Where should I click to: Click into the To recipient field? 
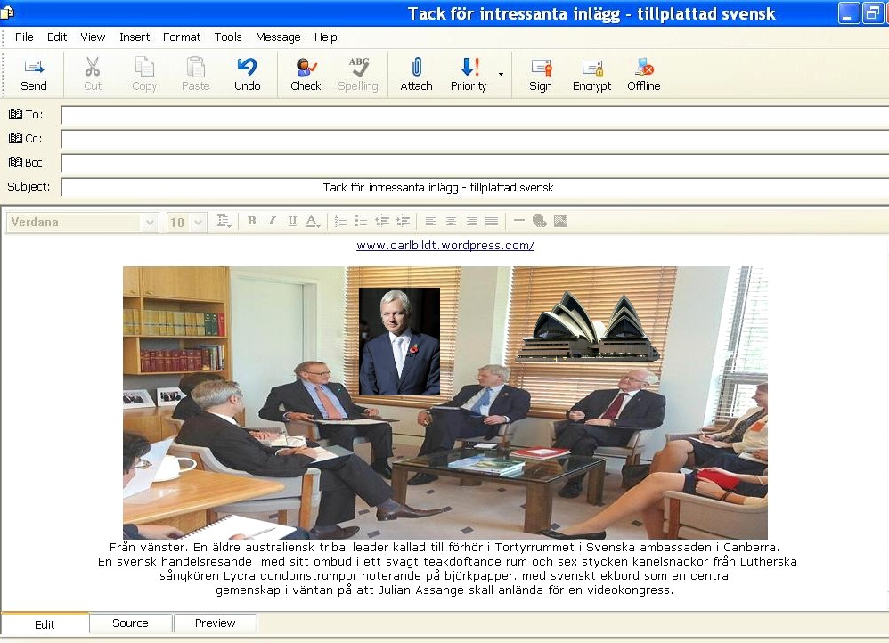point(475,115)
